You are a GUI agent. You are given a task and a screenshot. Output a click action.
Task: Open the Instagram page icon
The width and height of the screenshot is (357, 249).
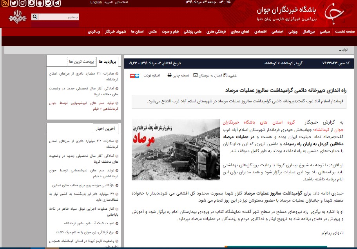tap(22, 3)
